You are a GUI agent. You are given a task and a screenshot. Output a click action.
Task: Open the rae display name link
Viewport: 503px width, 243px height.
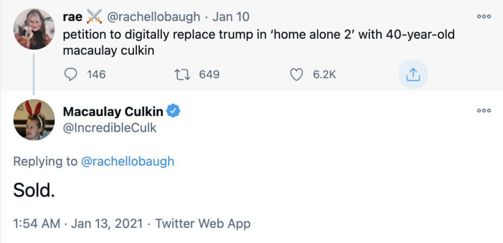coord(72,17)
